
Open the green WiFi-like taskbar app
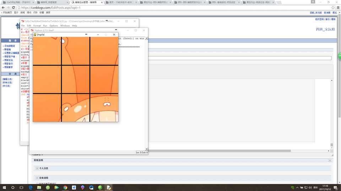pos(100,187)
